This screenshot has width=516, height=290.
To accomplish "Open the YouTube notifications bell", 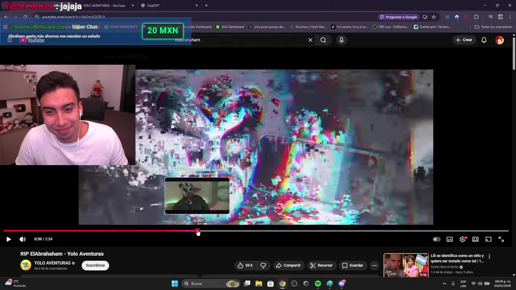I will (x=484, y=40).
